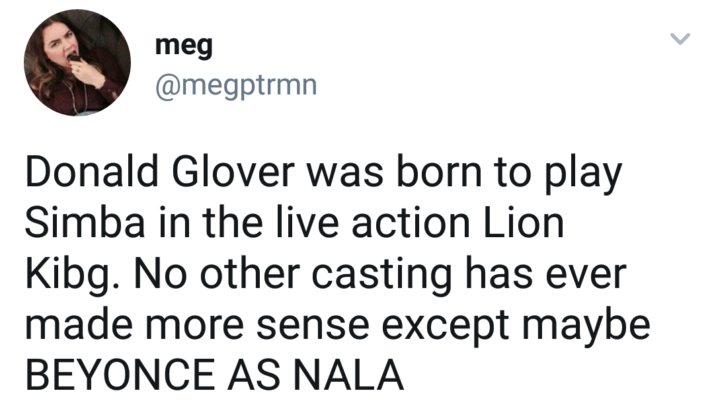This screenshot has width=714, height=401.
Task: Click the word "born" in the first line
Action: [x=439, y=172]
